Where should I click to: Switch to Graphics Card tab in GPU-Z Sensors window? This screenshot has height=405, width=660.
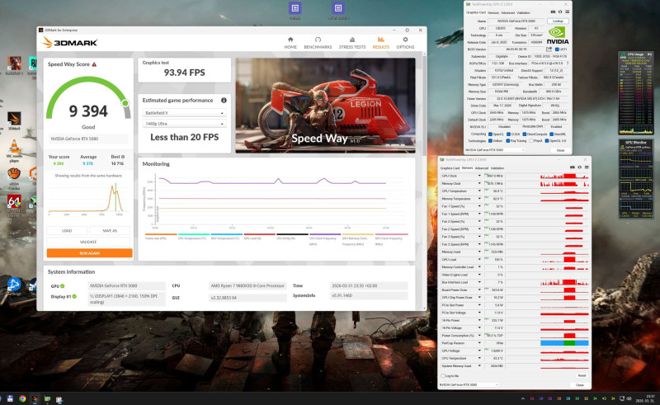click(x=450, y=168)
